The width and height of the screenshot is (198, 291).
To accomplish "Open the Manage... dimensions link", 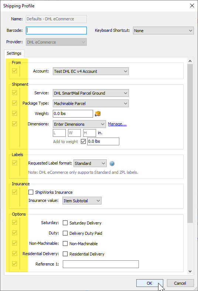I will (x=117, y=124).
